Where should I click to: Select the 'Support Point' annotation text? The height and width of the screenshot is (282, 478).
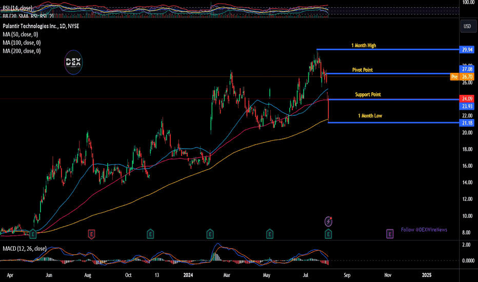pyautogui.click(x=368, y=94)
